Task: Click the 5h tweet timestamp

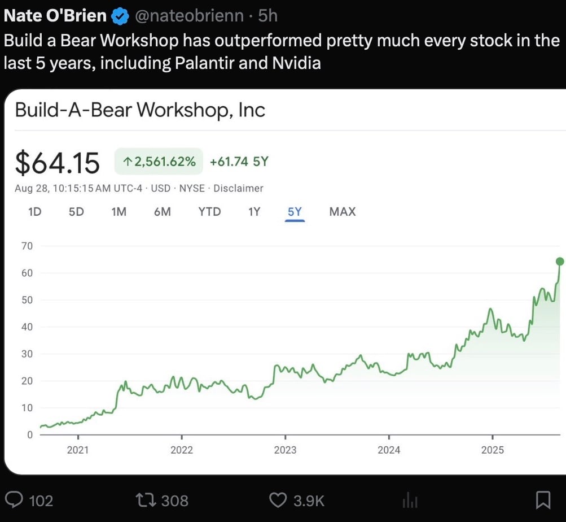Action: pyautogui.click(x=267, y=16)
